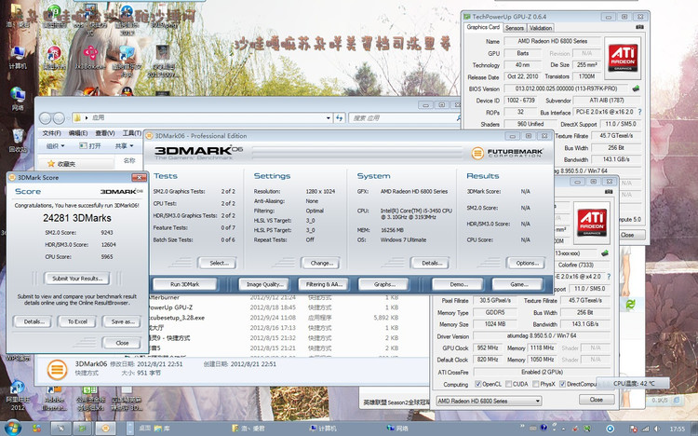Select the ccubesetup_3.28.exe file row

coord(274,318)
